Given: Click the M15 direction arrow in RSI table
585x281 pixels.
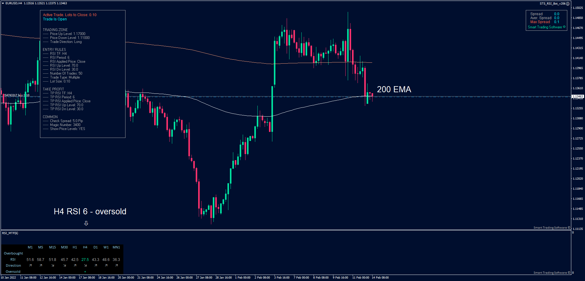Looking at the screenshot, I should [53, 265].
